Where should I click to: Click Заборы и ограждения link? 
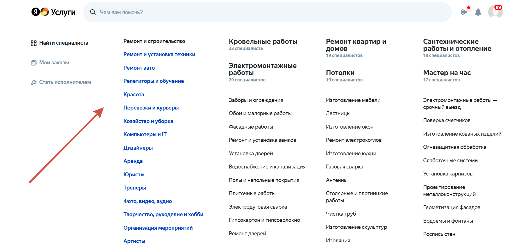(256, 100)
